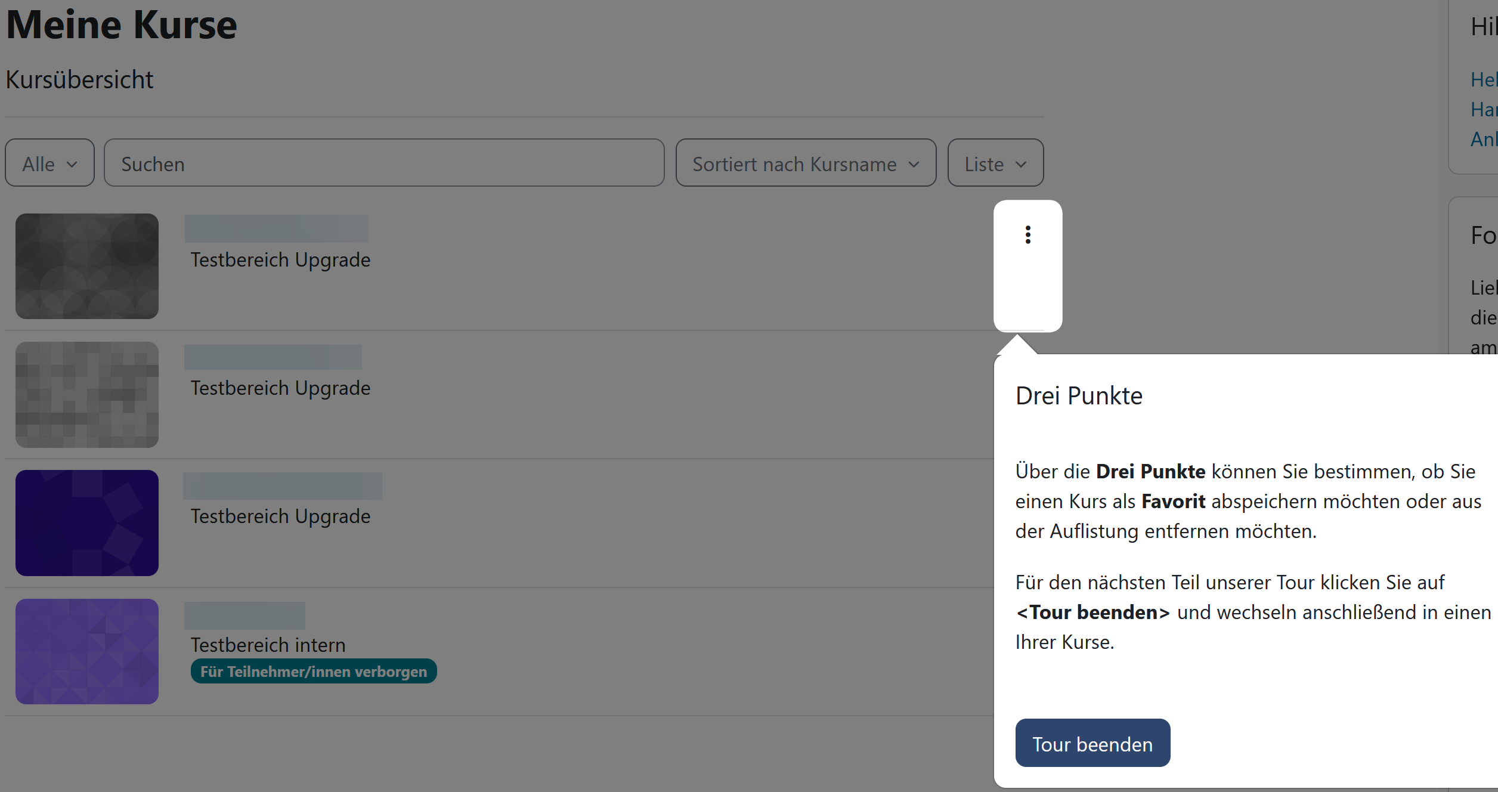Click into the Suchen search field

pos(383,163)
